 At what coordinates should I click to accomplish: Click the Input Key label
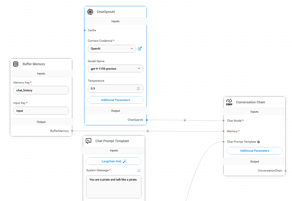19,103
